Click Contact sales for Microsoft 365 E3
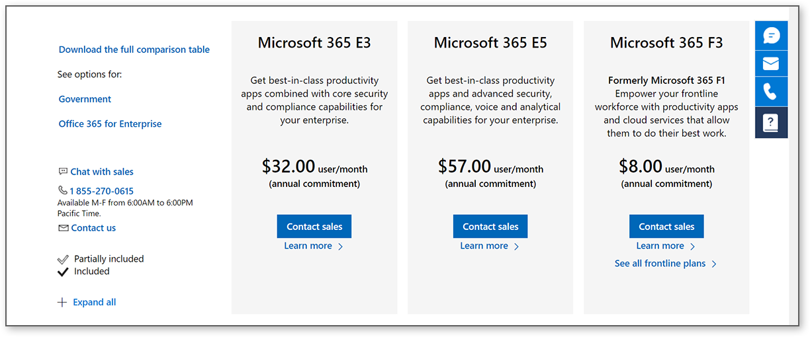Image resolution: width=810 pixels, height=337 pixels. [314, 227]
